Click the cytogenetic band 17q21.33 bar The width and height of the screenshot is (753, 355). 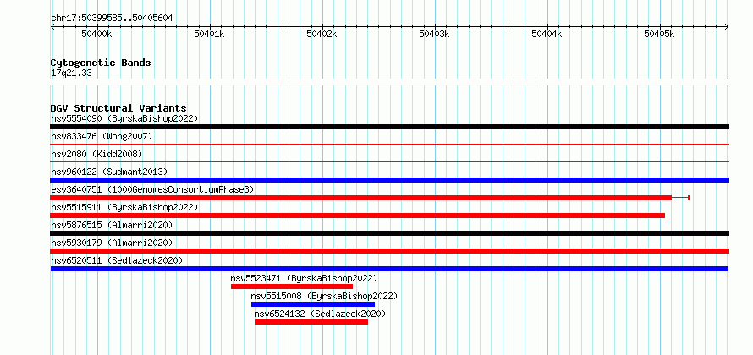coord(389,82)
